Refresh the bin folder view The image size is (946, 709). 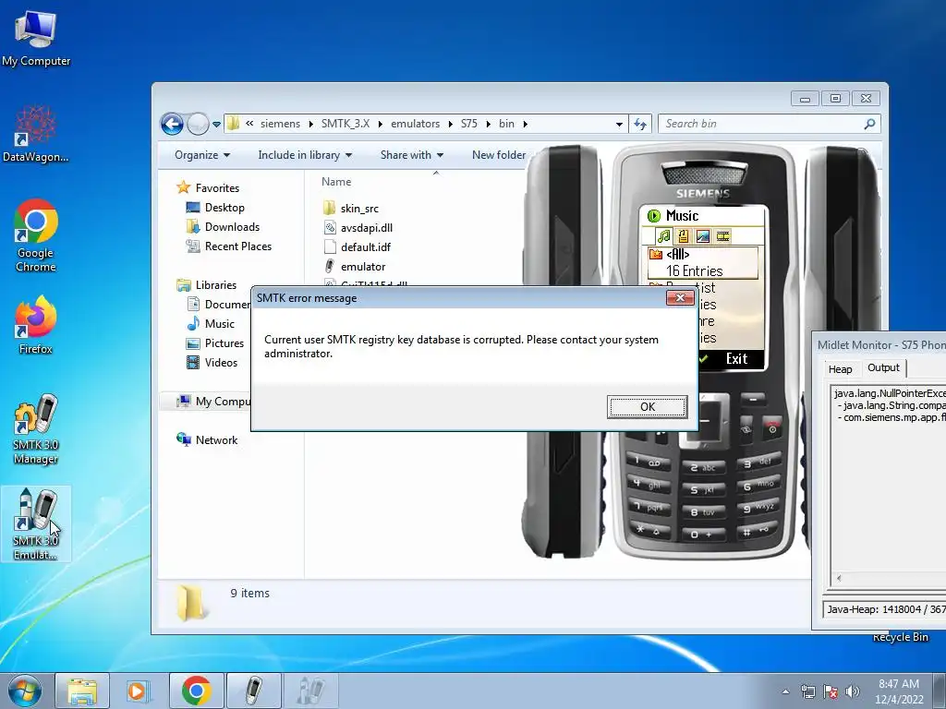click(x=640, y=125)
